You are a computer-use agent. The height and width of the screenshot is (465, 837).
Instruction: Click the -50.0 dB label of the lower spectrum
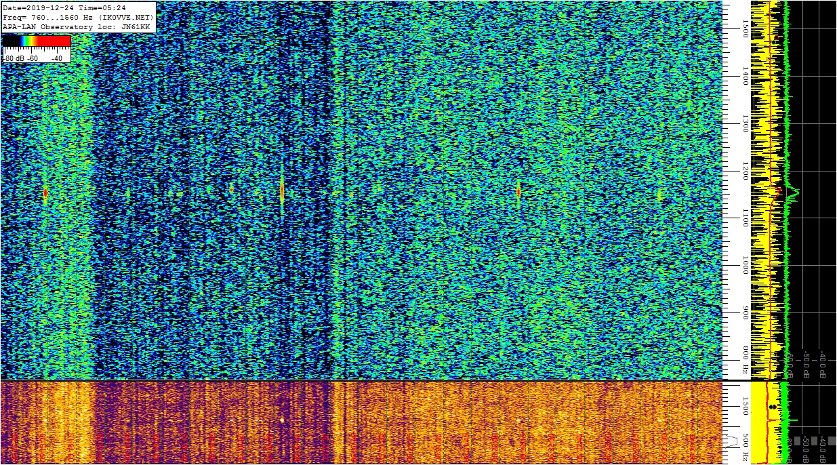tap(807, 448)
